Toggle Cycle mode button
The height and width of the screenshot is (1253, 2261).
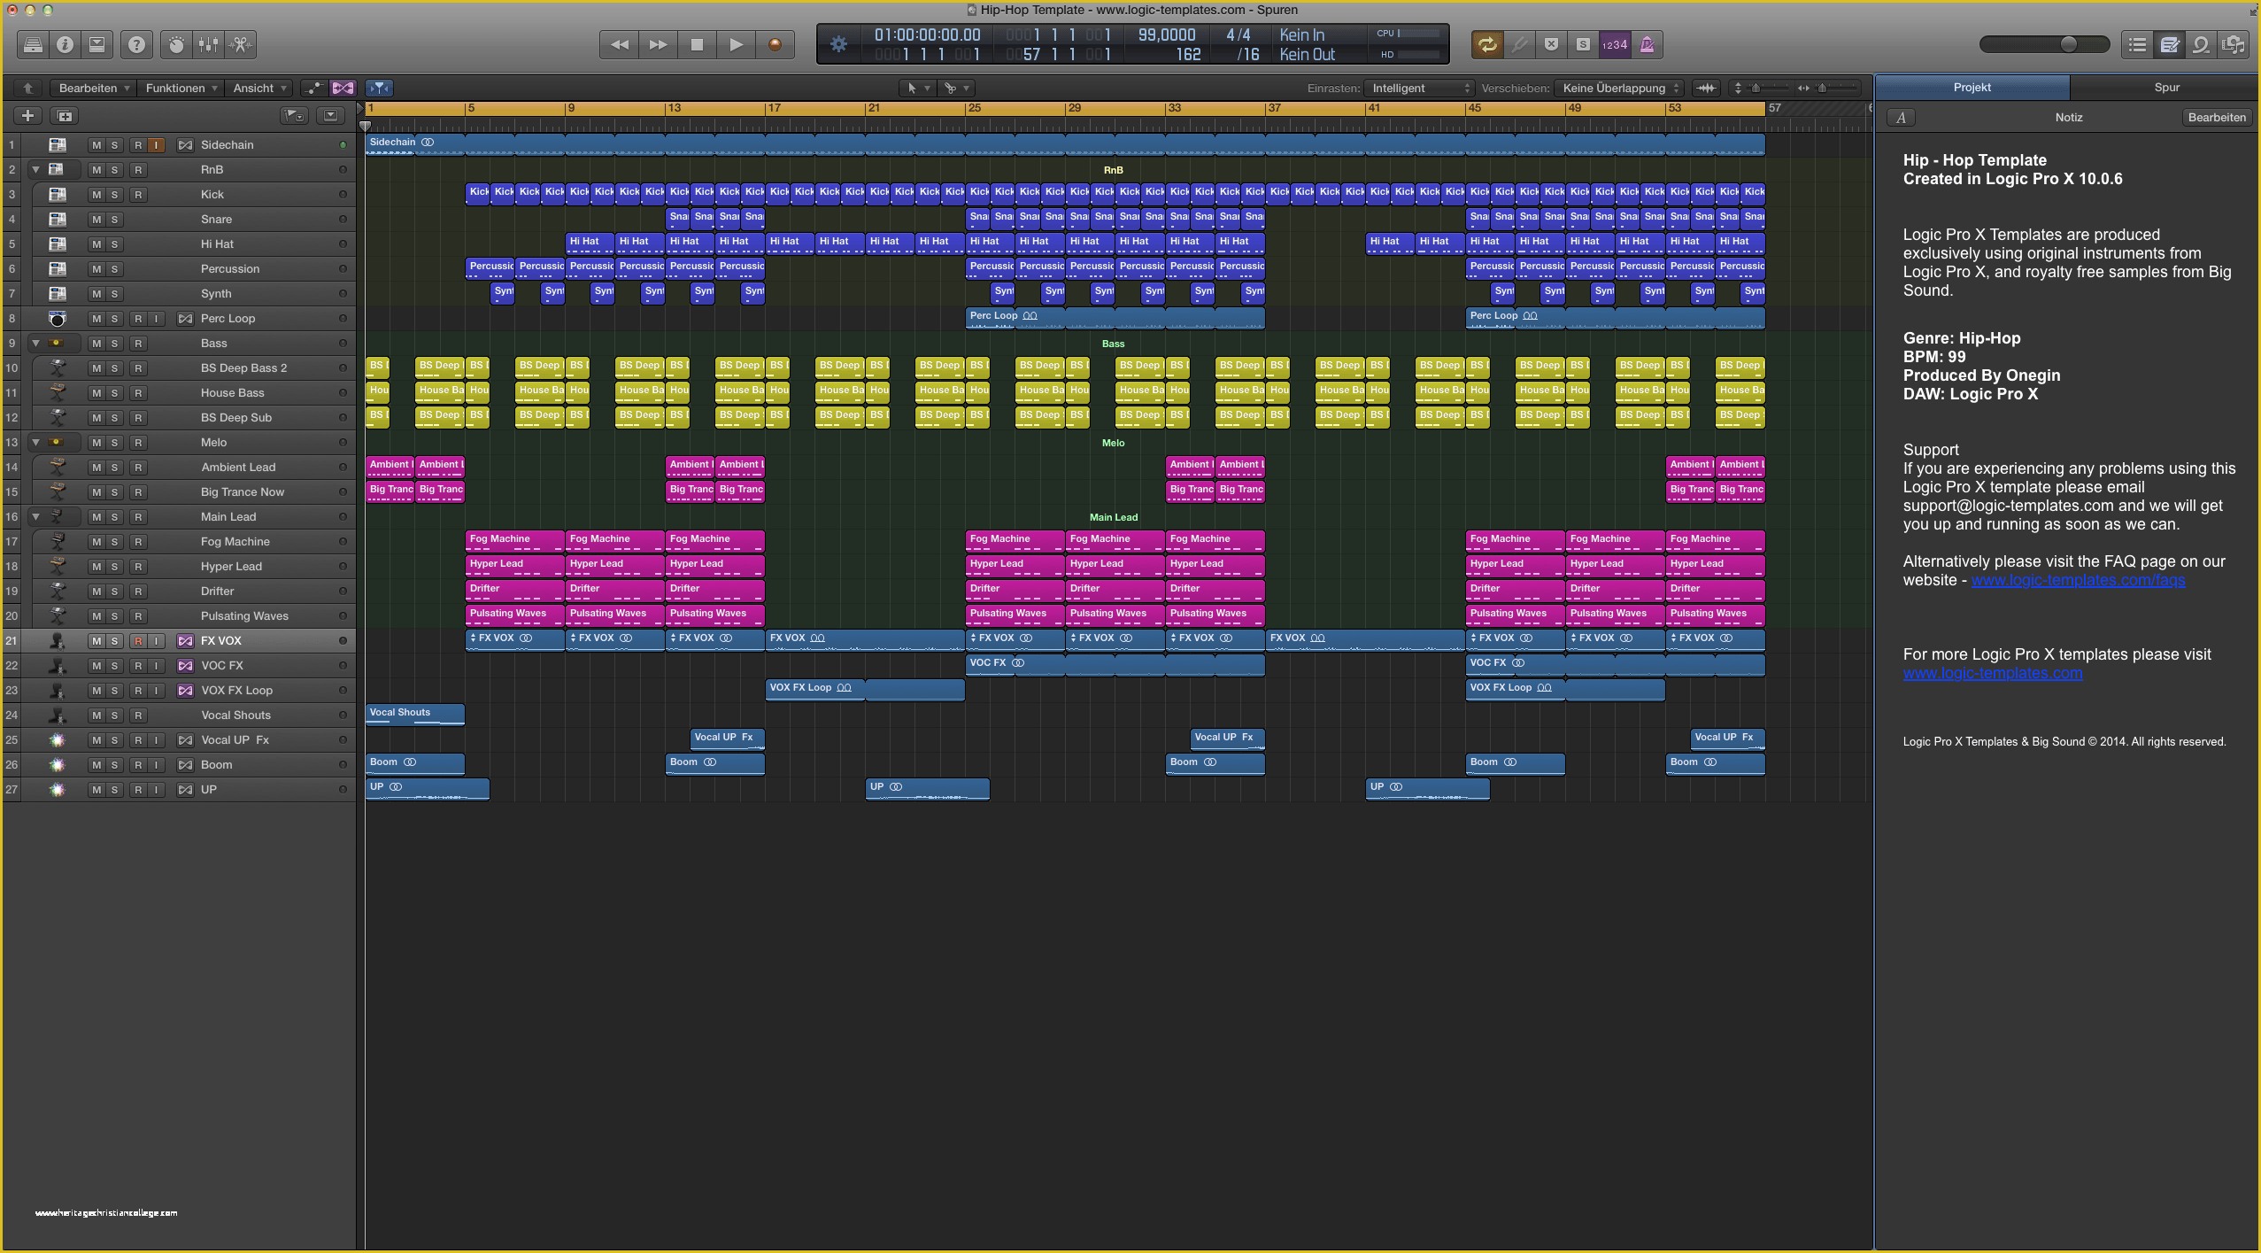pos(1487,44)
